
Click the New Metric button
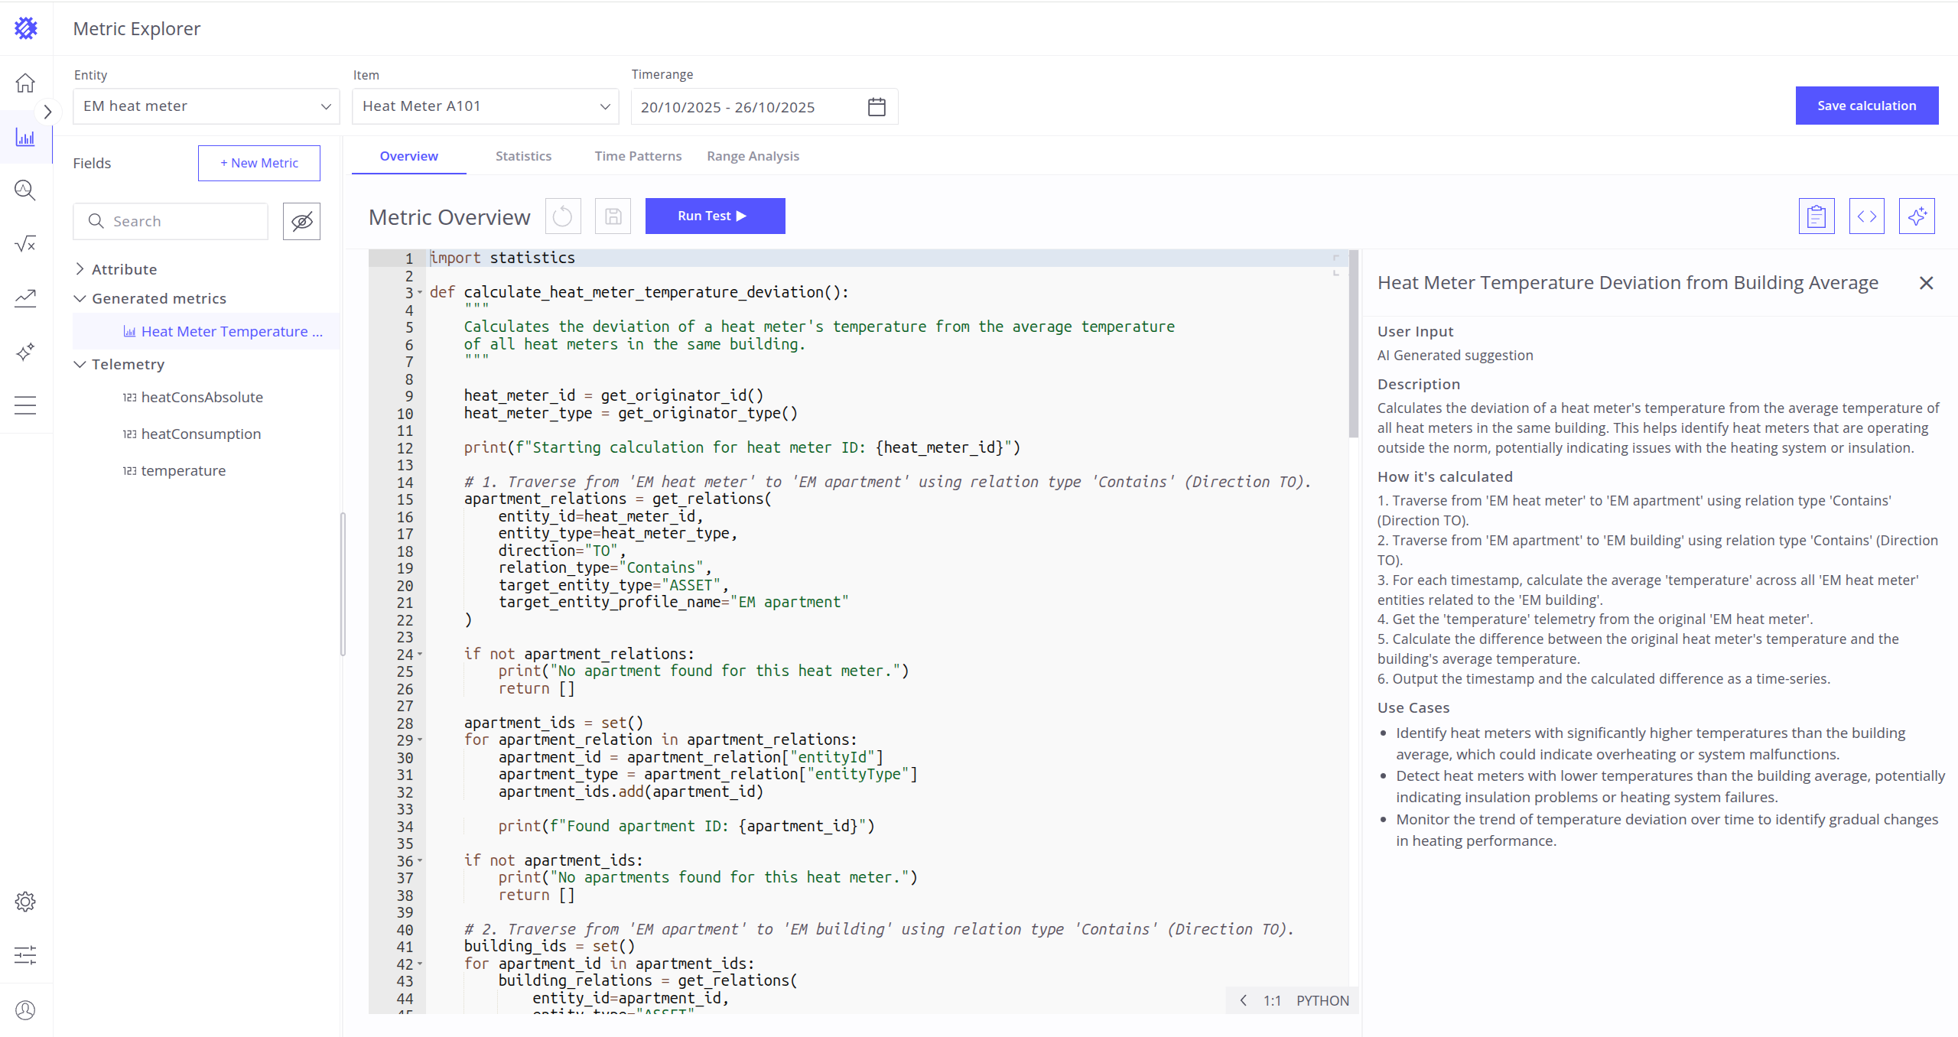pyautogui.click(x=259, y=163)
